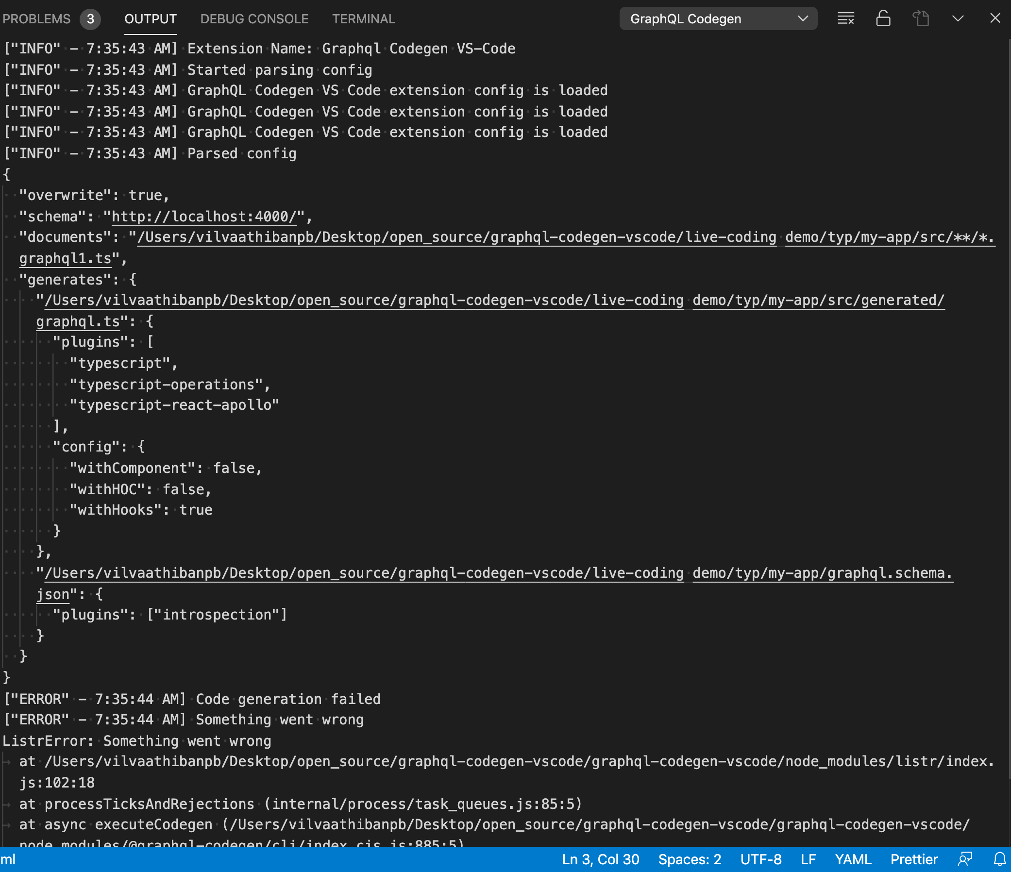Change indentation via Spaces: 2
This screenshot has width=1011, height=872.
pyautogui.click(x=690, y=859)
